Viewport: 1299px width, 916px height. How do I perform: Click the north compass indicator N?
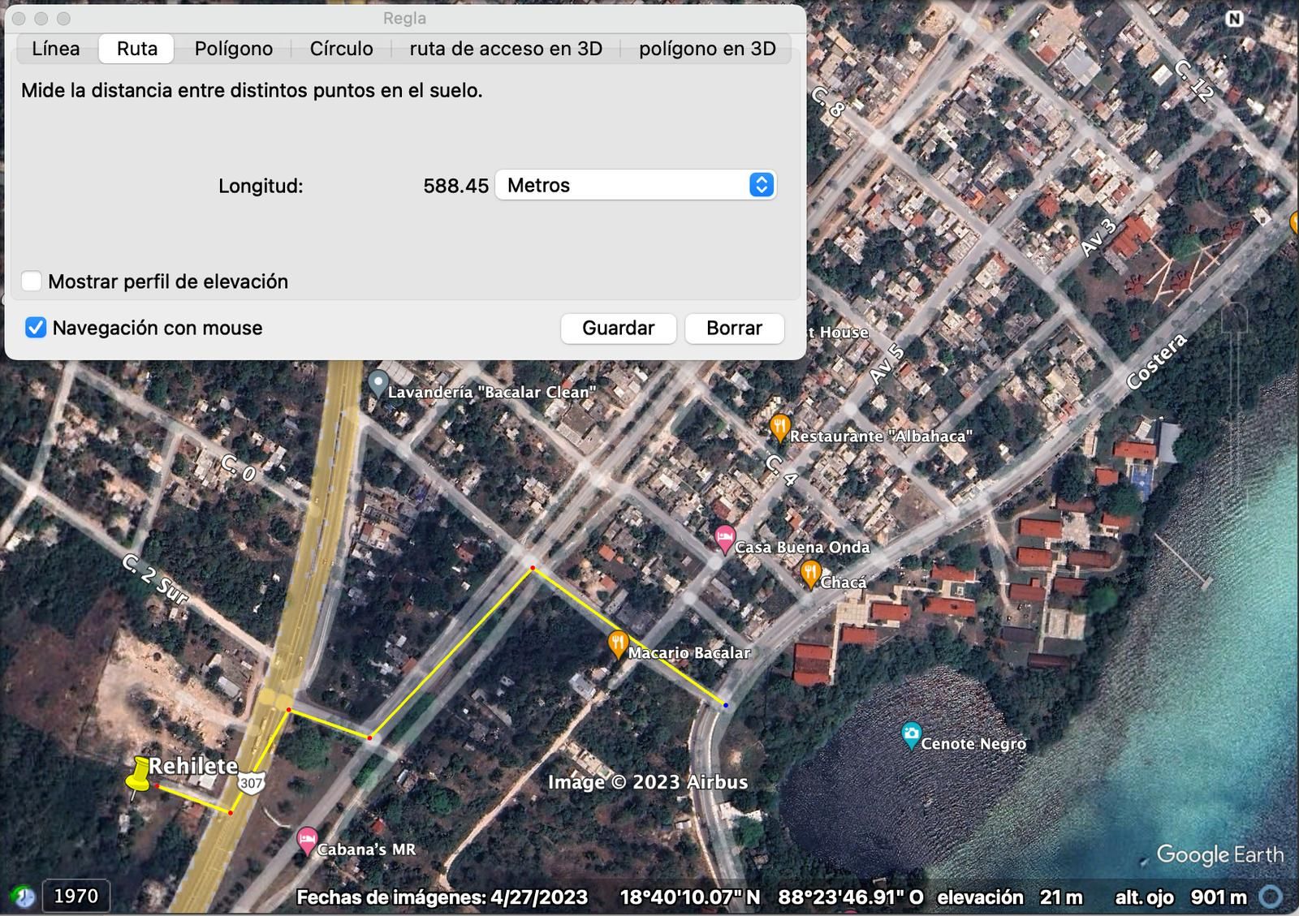(x=1235, y=19)
